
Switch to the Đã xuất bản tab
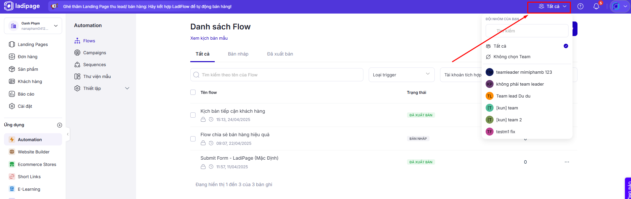pos(280,54)
